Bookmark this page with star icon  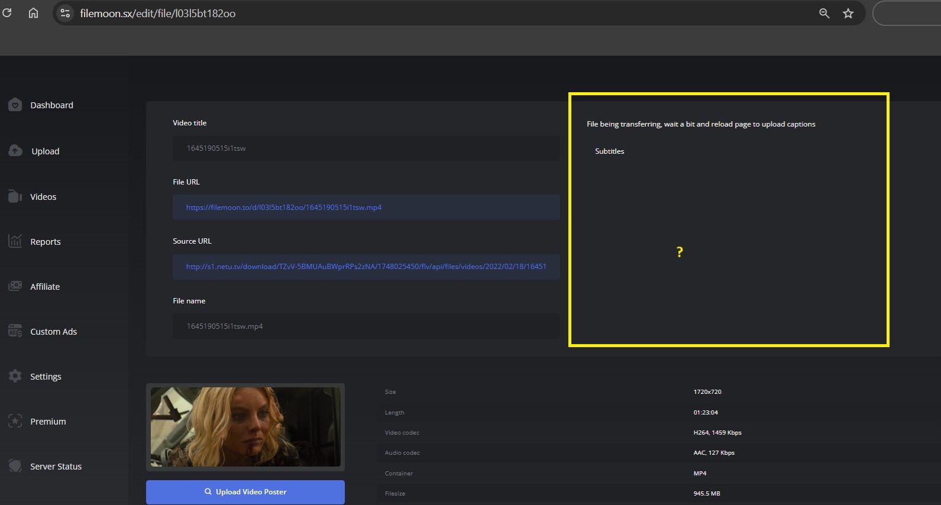[x=848, y=13]
